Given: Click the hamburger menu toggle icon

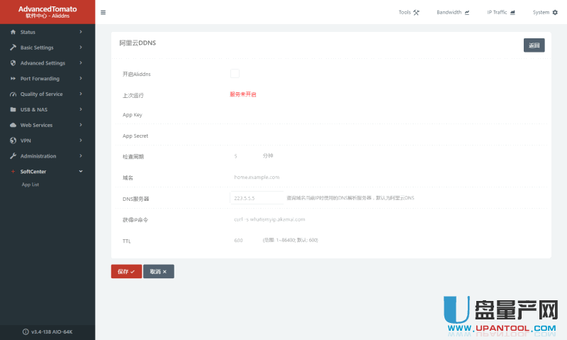Looking at the screenshot, I should (x=103, y=12).
